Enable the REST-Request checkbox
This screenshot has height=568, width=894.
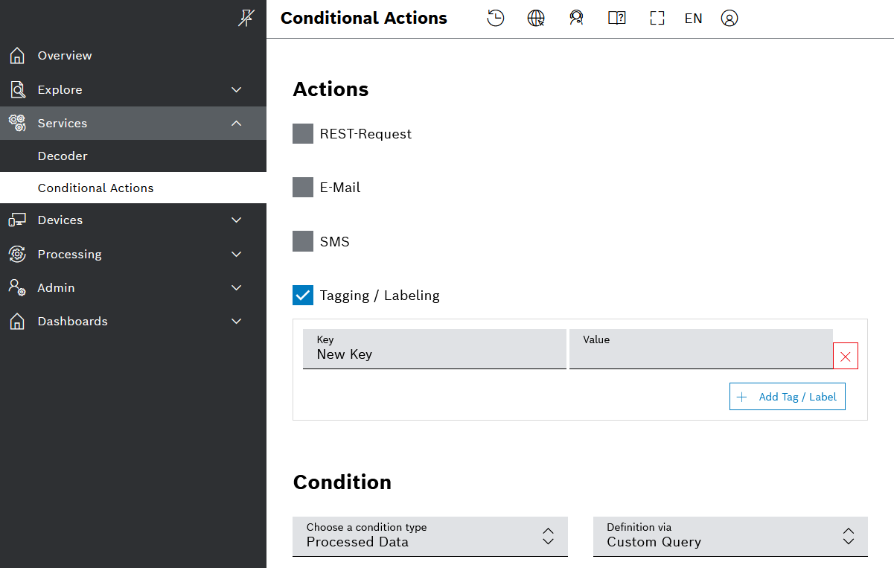coord(303,134)
